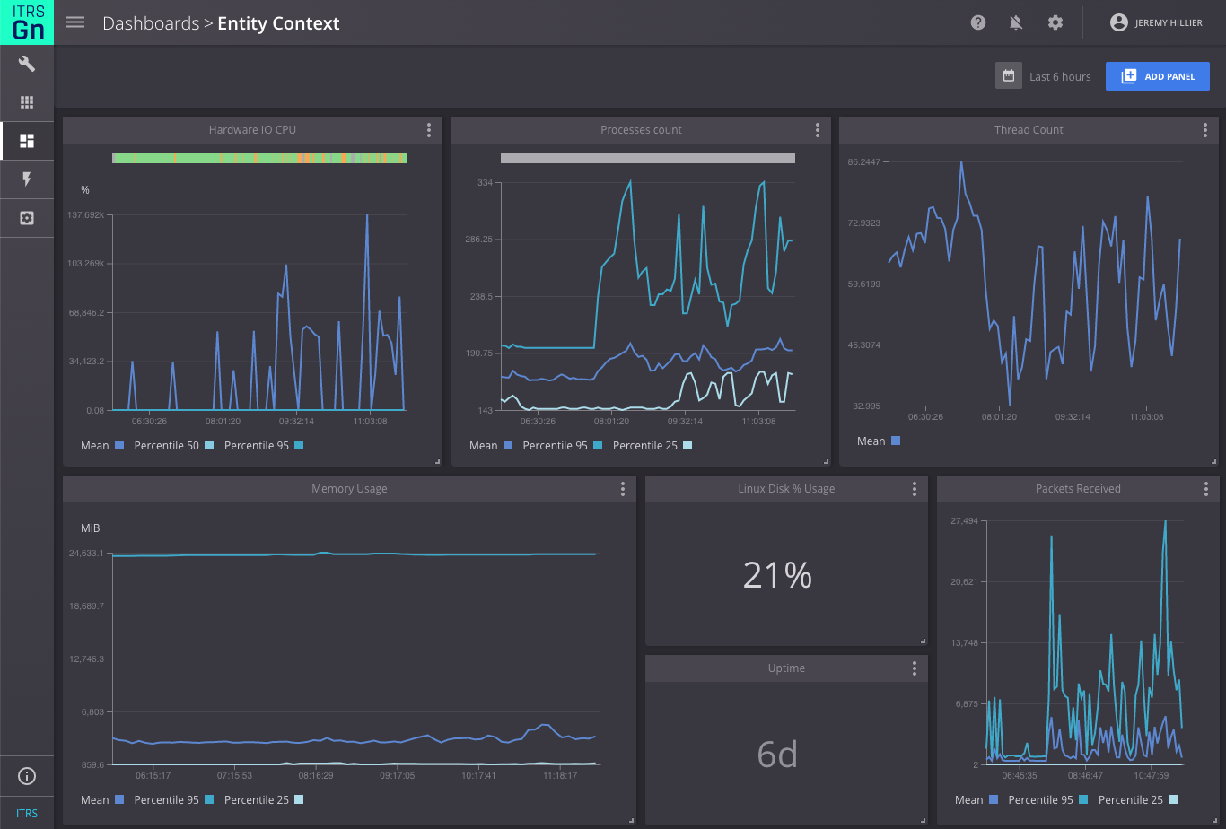Click the info icon at the sidebar bottom
This screenshot has height=829, width=1226.
point(27,776)
